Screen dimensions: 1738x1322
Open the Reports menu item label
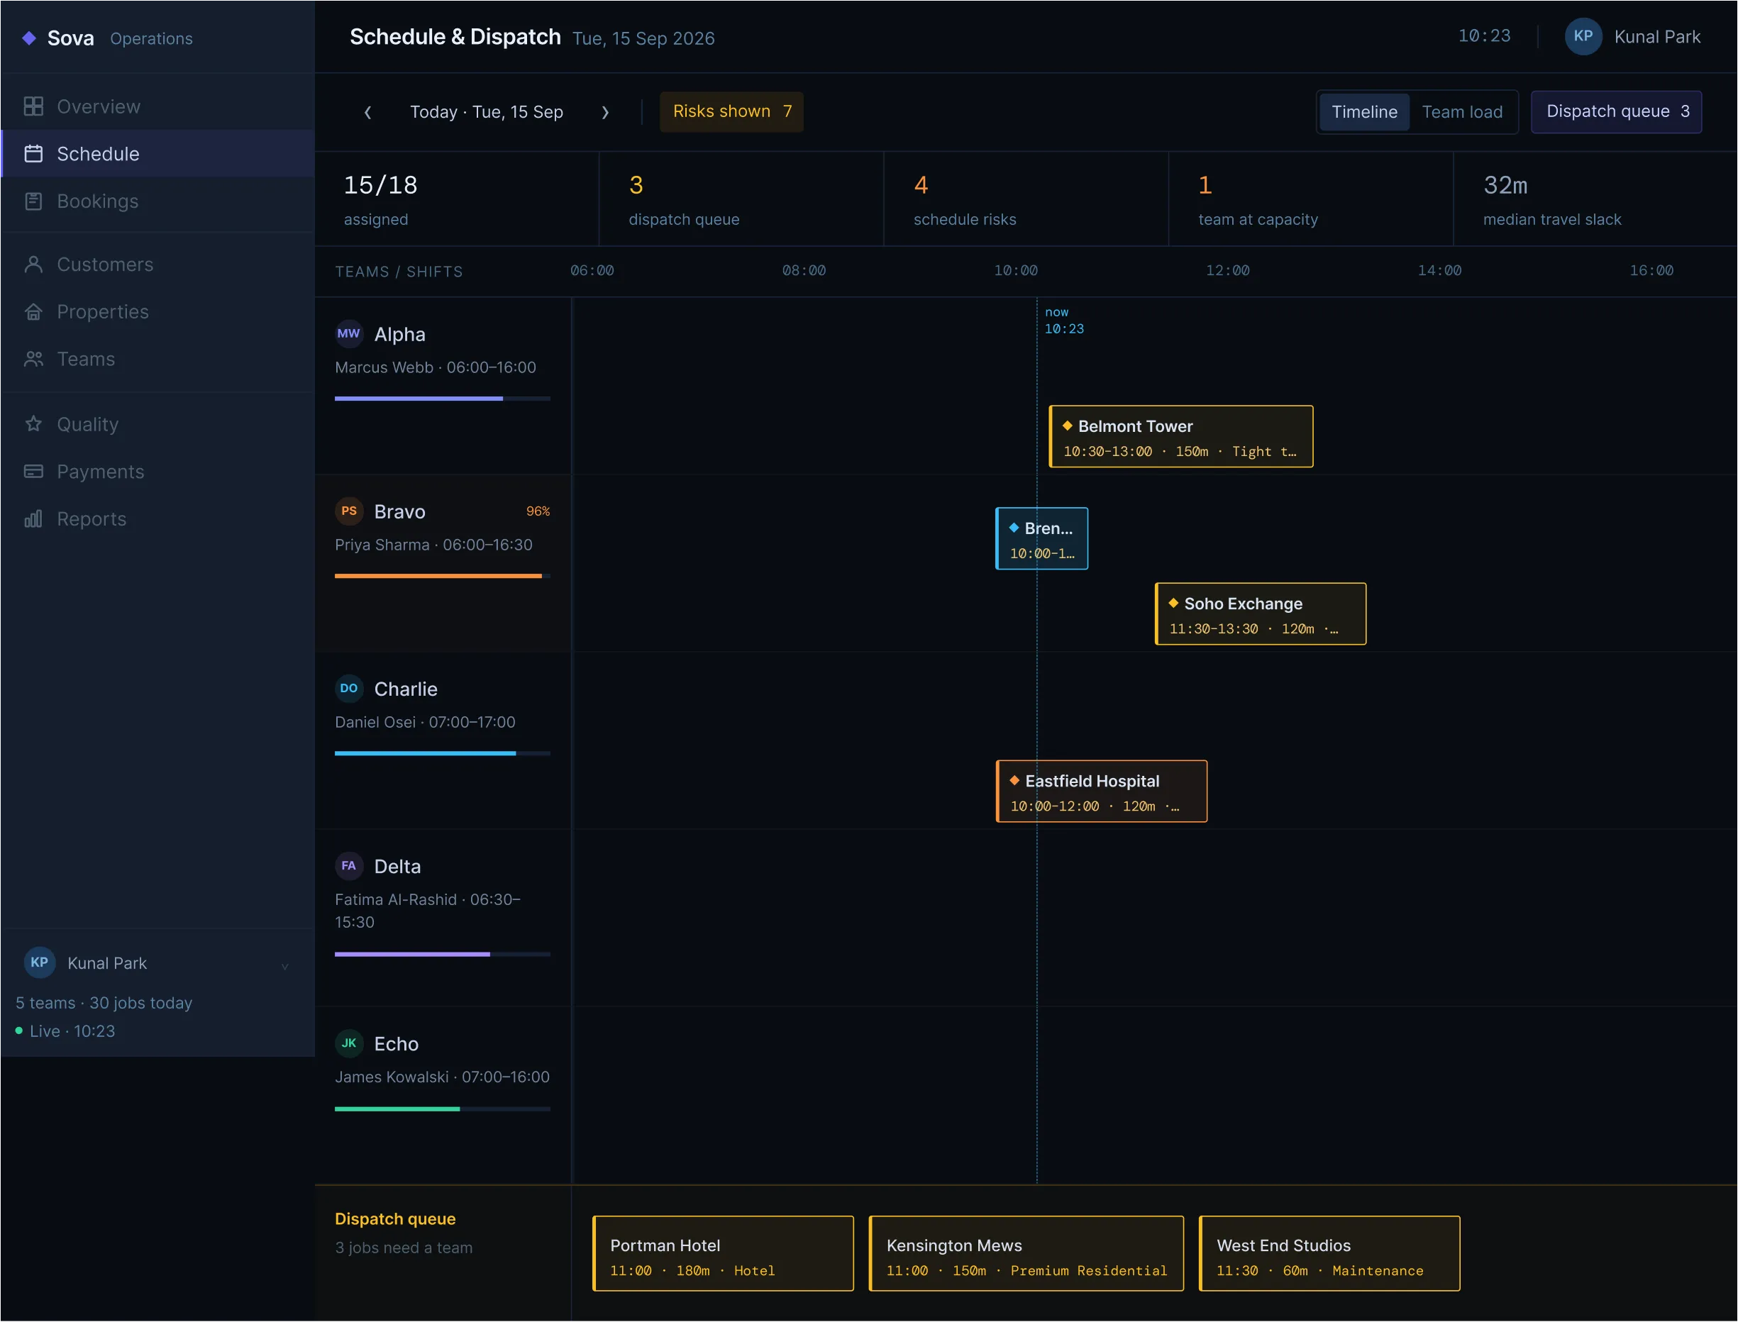(x=92, y=519)
